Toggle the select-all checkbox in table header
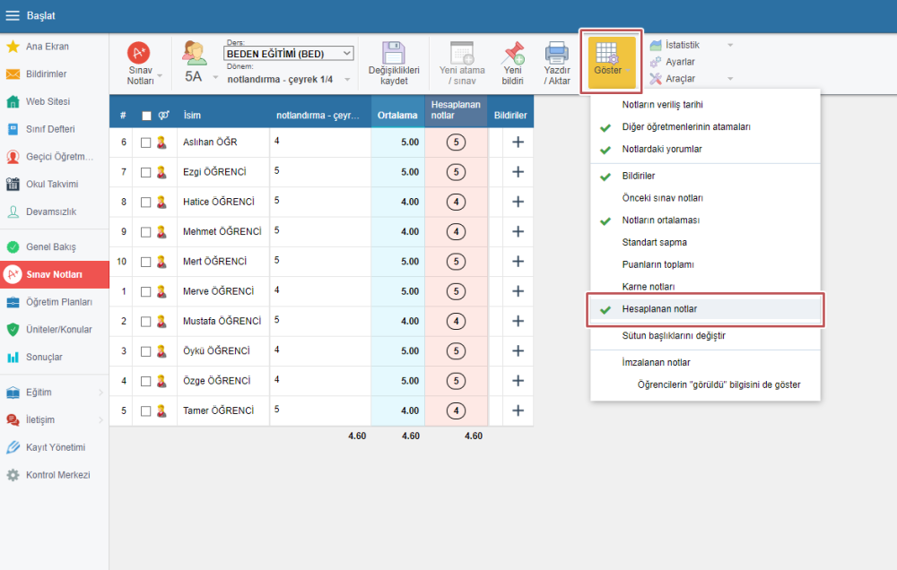 pyautogui.click(x=146, y=116)
